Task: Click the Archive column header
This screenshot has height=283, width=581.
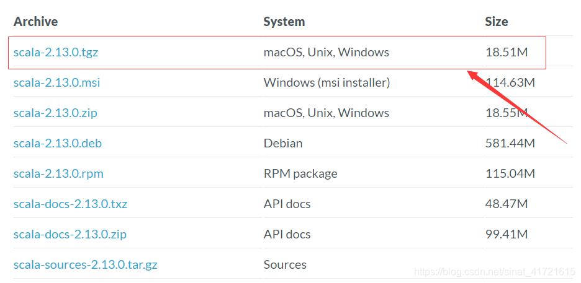Action: (35, 22)
